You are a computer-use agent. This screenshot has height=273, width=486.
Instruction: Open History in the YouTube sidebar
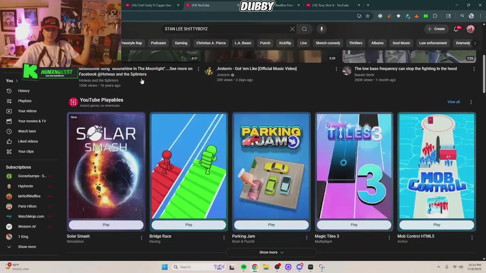tap(24, 91)
